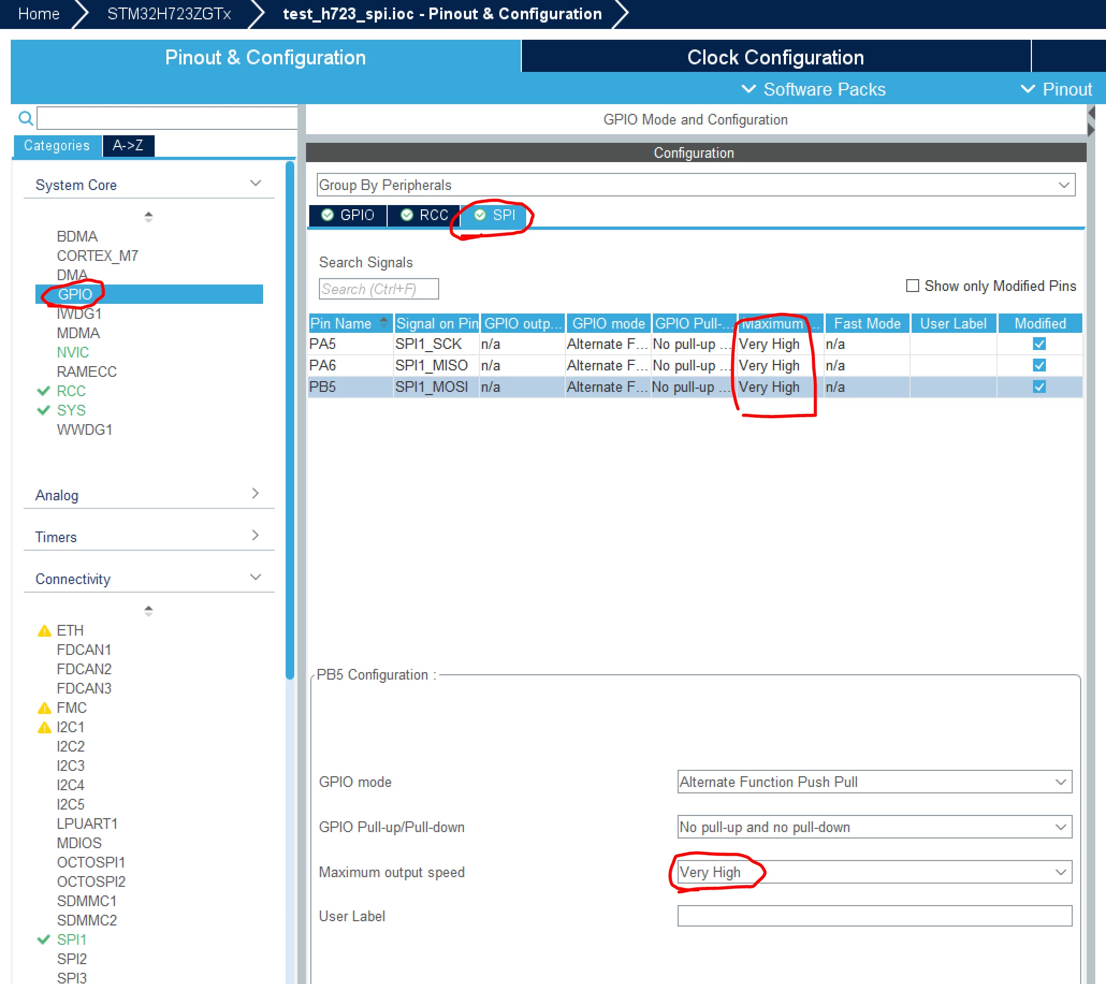Expand the Analog category

coord(256,494)
